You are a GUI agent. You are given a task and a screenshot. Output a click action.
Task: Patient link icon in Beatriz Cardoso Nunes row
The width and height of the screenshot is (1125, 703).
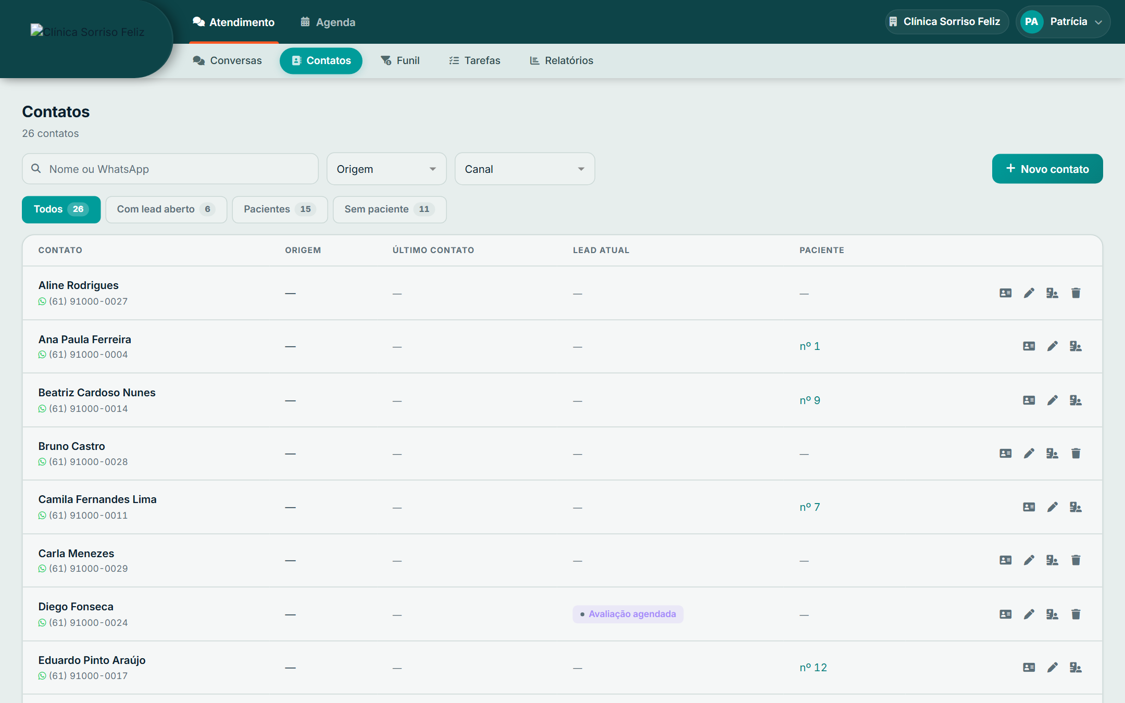[1076, 400]
